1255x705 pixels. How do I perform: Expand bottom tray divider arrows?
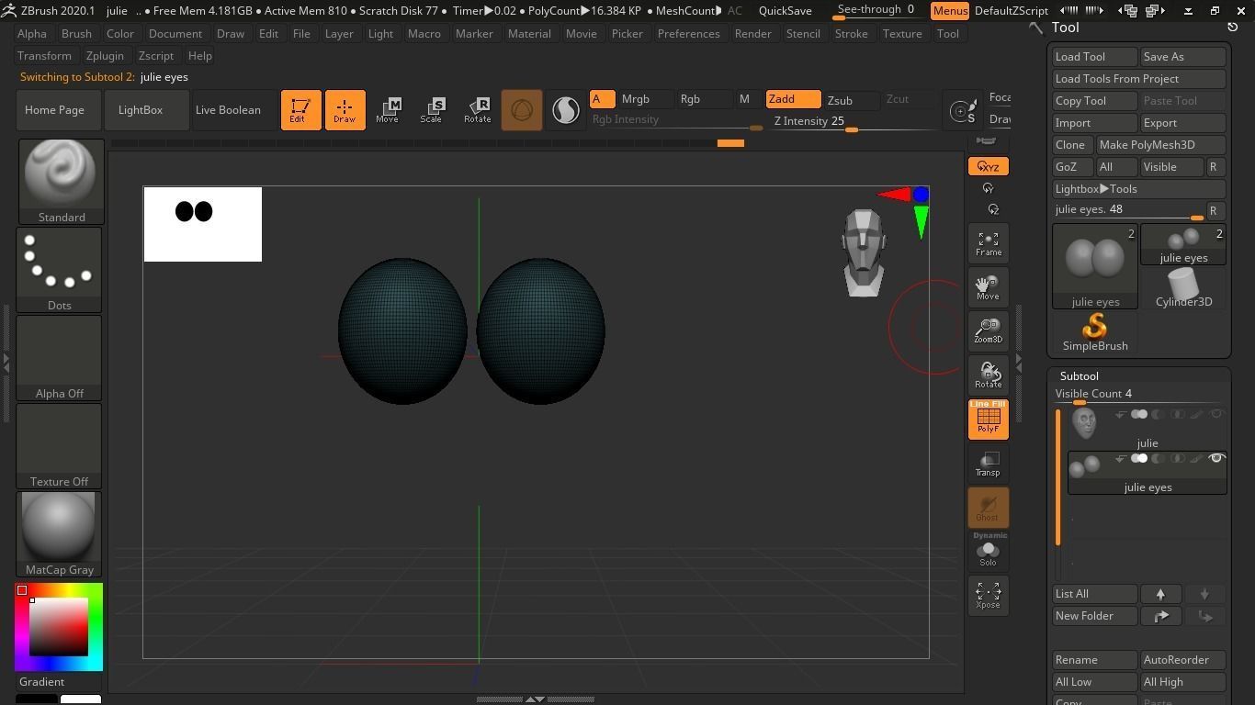(x=535, y=699)
